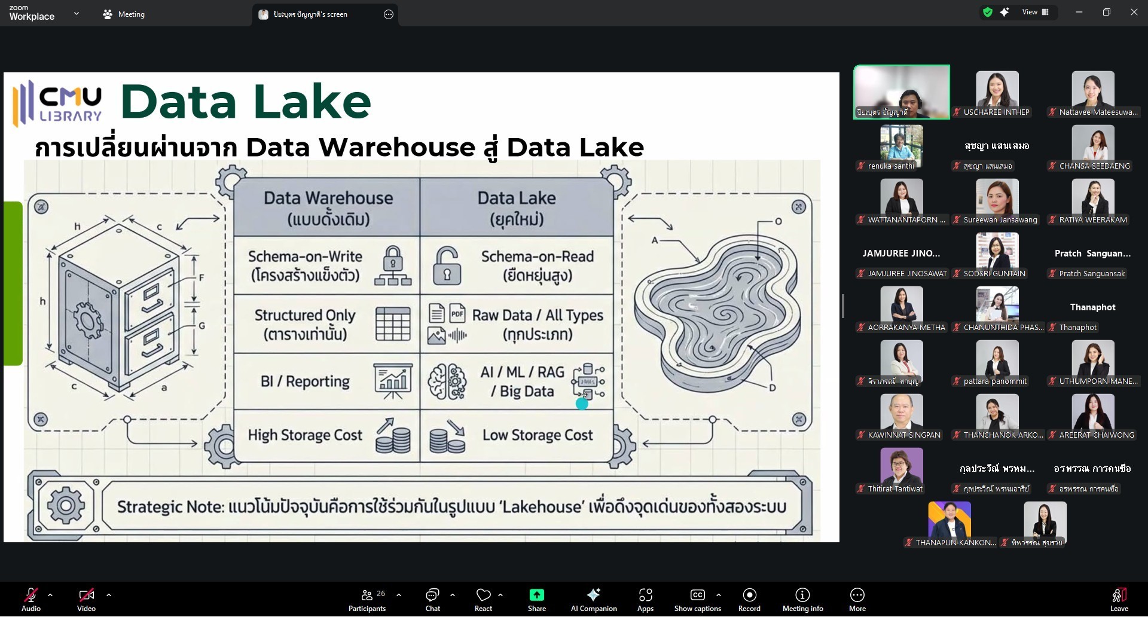Click the encryption shield icon

coord(988,13)
